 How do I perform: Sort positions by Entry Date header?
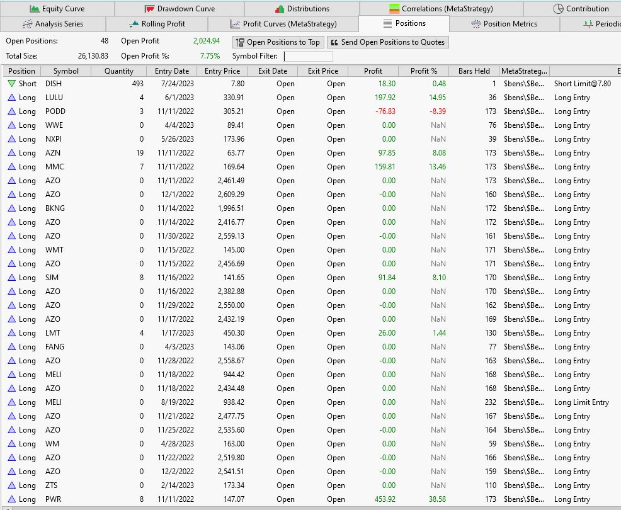coord(171,71)
